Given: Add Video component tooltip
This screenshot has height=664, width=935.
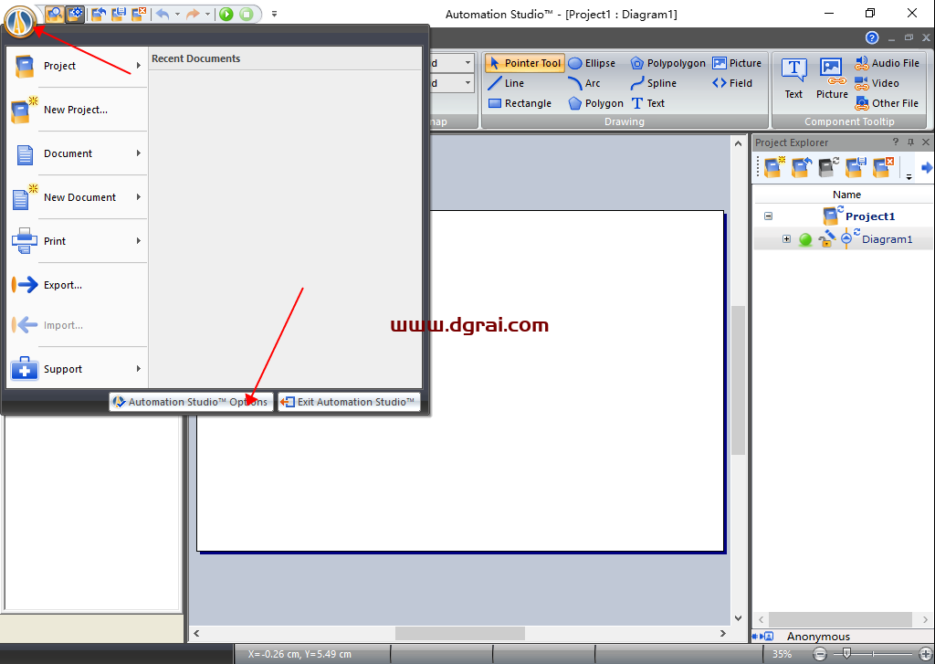Looking at the screenshot, I should (877, 83).
